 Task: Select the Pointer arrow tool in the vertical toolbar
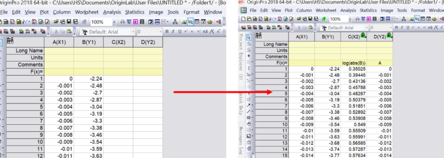point(249,37)
